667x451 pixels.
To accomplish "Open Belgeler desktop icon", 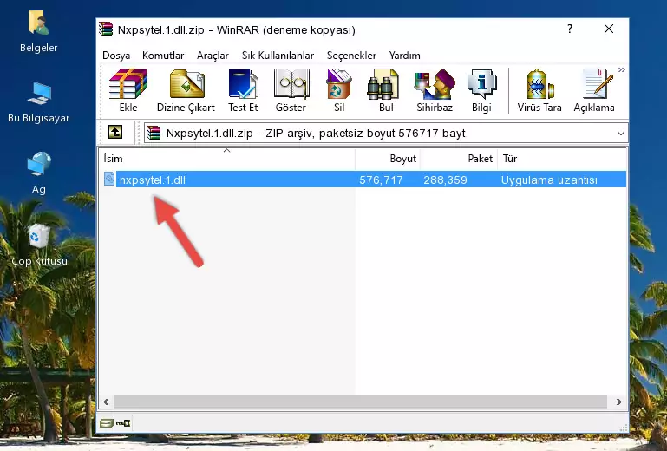I will pos(38,32).
